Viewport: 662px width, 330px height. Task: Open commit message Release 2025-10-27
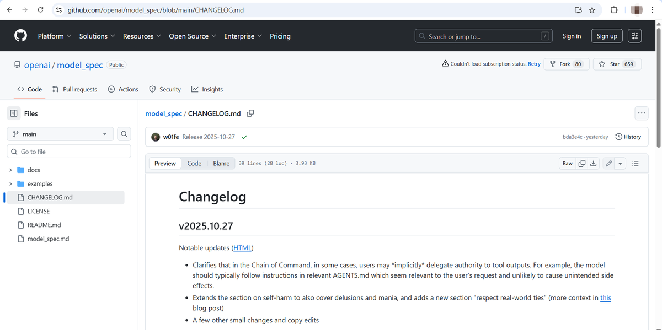point(209,137)
